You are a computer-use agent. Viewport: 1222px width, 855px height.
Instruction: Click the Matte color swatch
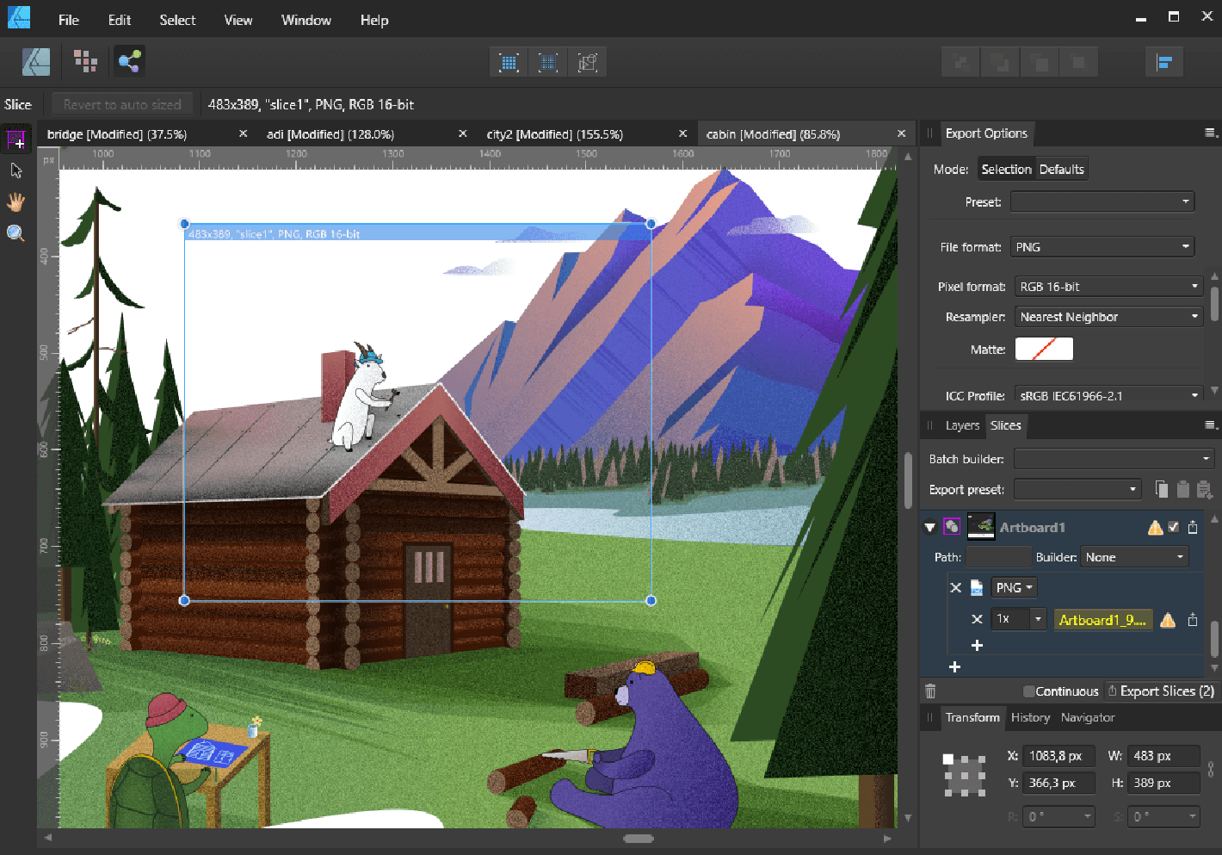pyautogui.click(x=1044, y=349)
